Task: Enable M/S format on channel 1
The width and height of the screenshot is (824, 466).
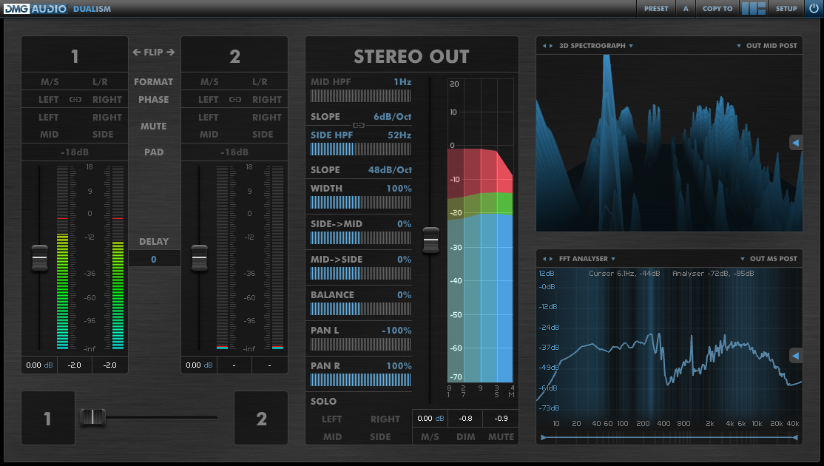Action: [x=49, y=81]
